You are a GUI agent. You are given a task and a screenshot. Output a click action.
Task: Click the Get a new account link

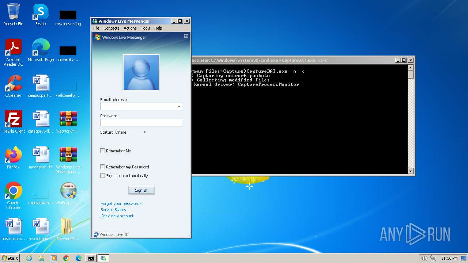(x=117, y=216)
